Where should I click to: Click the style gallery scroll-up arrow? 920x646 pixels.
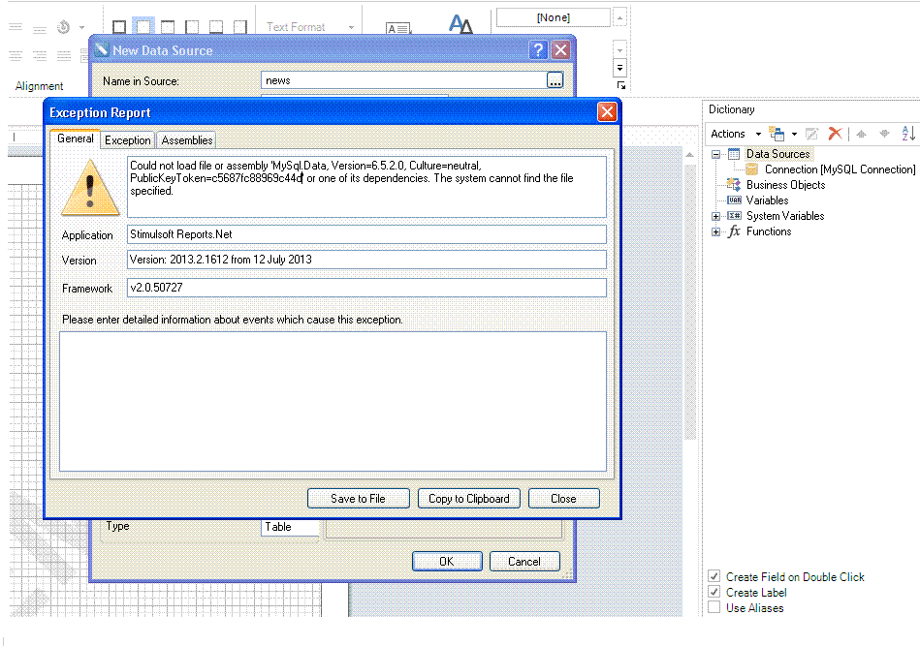619,17
